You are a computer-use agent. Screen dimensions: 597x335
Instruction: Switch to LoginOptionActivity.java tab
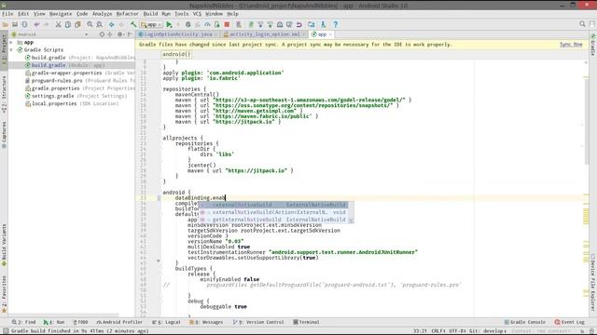click(178, 34)
